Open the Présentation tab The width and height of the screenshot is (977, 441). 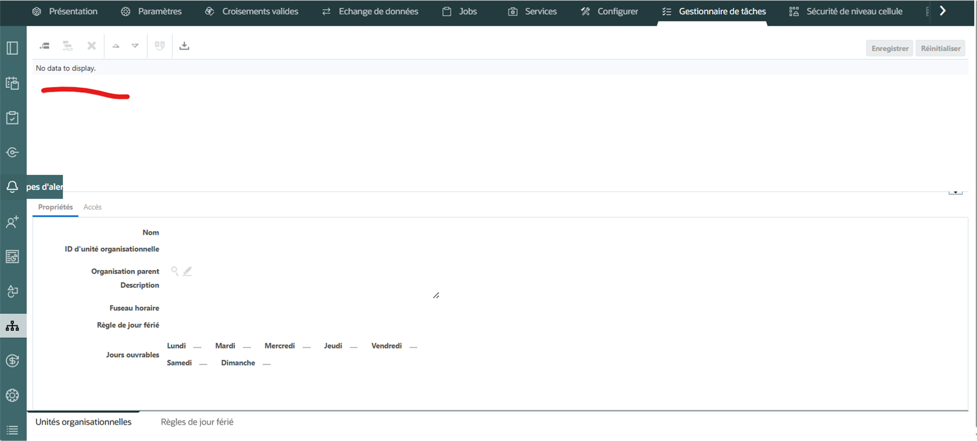click(65, 11)
